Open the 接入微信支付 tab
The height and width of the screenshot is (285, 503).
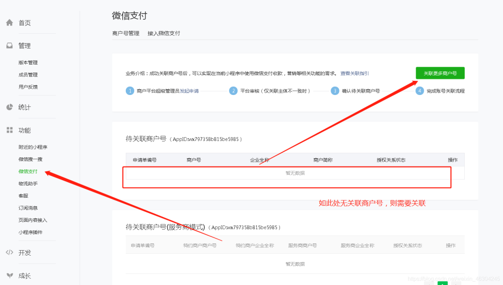coord(164,33)
